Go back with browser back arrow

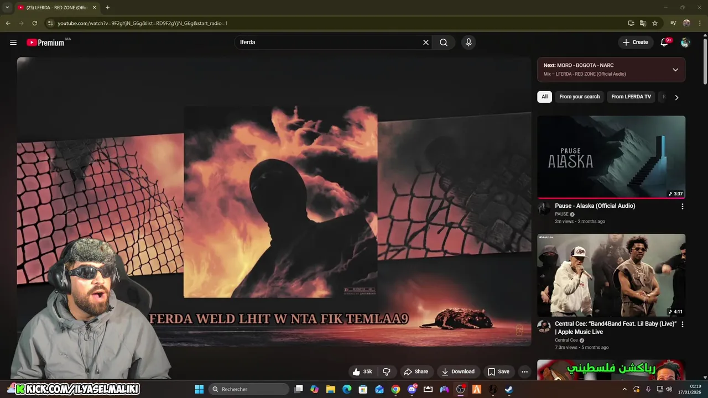[8, 23]
